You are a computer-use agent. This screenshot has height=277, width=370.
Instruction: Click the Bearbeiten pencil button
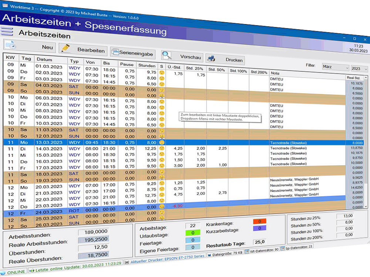click(83, 49)
